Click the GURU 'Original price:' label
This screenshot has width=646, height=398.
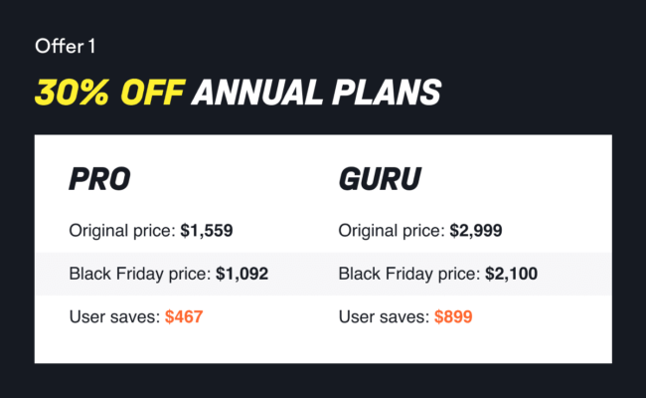tap(392, 231)
